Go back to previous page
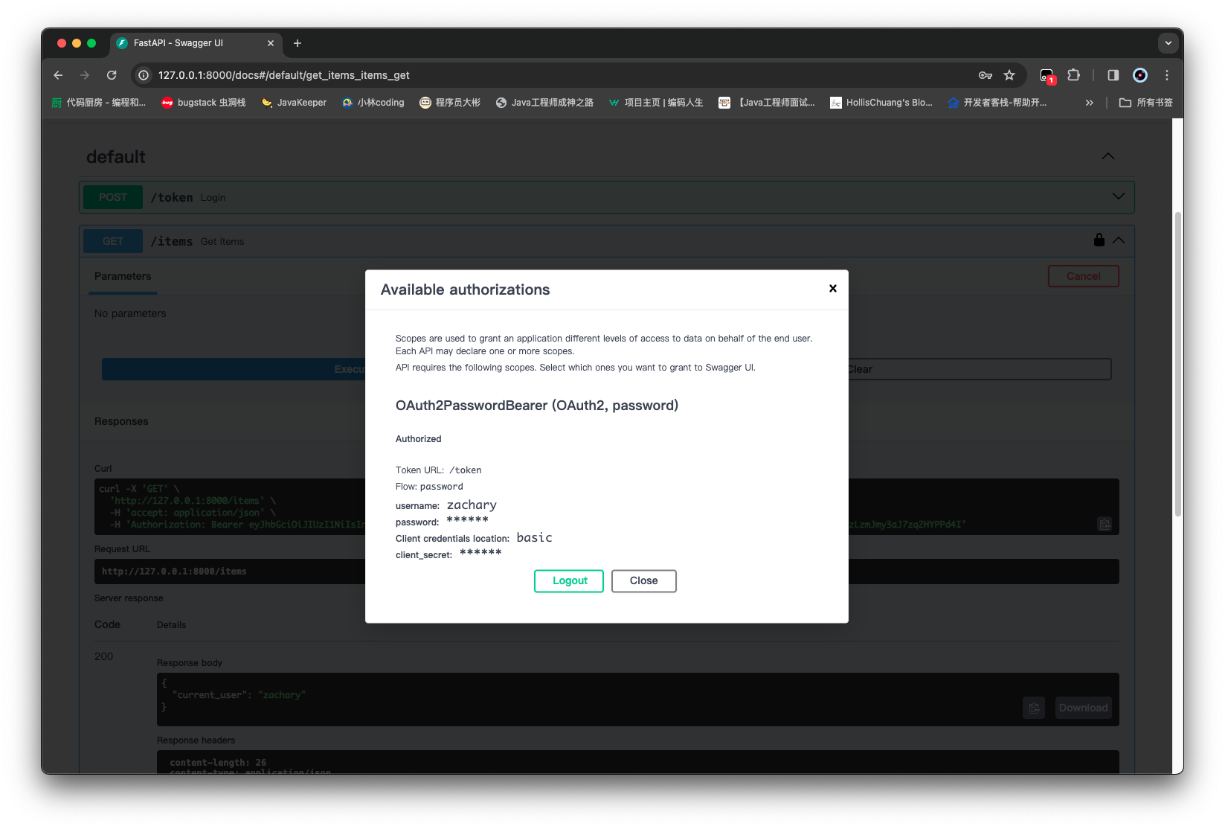The width and height of the screenshot is (1225, 829). pyautogui.click(x=58, y=75)
